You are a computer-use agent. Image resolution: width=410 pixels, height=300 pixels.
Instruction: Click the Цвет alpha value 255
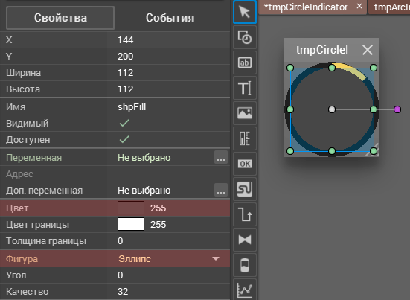pos(158,208)
